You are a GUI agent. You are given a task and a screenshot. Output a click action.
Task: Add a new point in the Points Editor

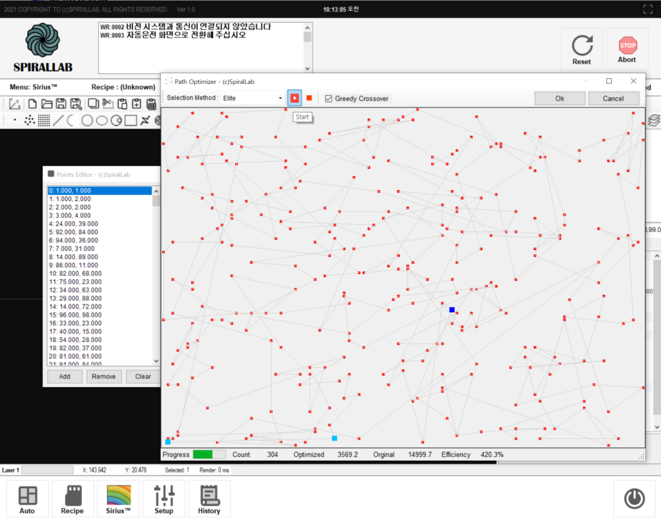pyautogui.click(x=65, y=376)
